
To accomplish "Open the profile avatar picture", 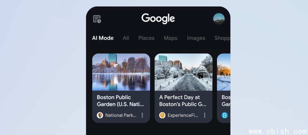I will (x=219, y=19).
